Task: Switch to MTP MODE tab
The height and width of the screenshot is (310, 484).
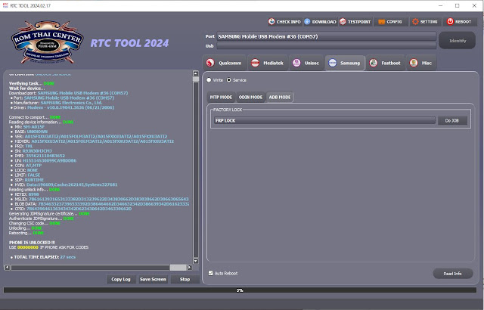Action: 221,98
